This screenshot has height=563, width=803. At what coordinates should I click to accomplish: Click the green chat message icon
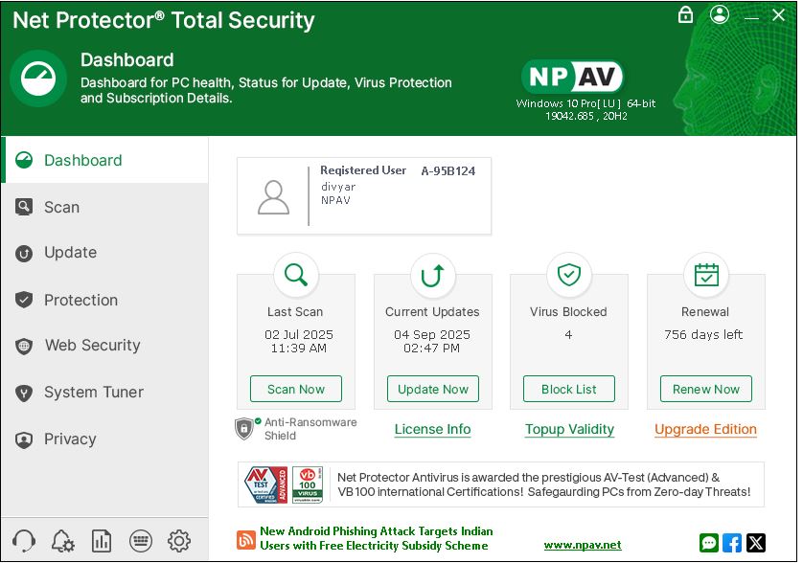coord(709,543)
